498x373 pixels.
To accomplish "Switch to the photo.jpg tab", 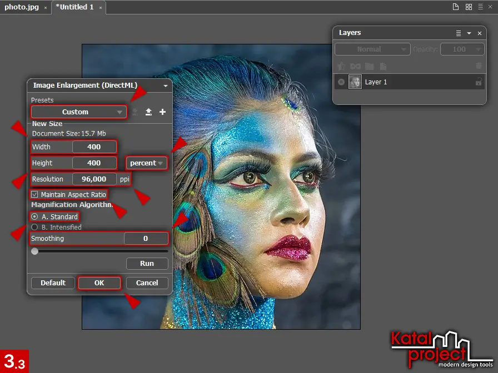I will click(x=21, y=8).
